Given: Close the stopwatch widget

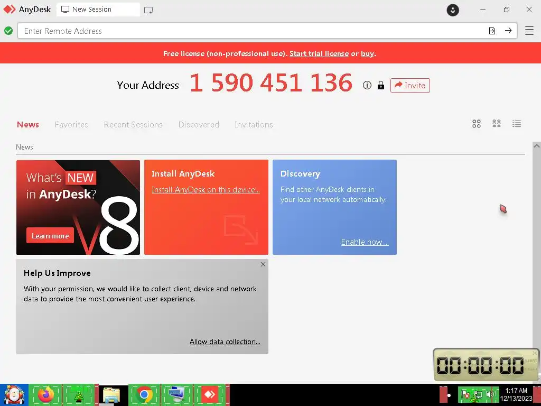Looking at the screenshot, I should (x=535, y=353).
